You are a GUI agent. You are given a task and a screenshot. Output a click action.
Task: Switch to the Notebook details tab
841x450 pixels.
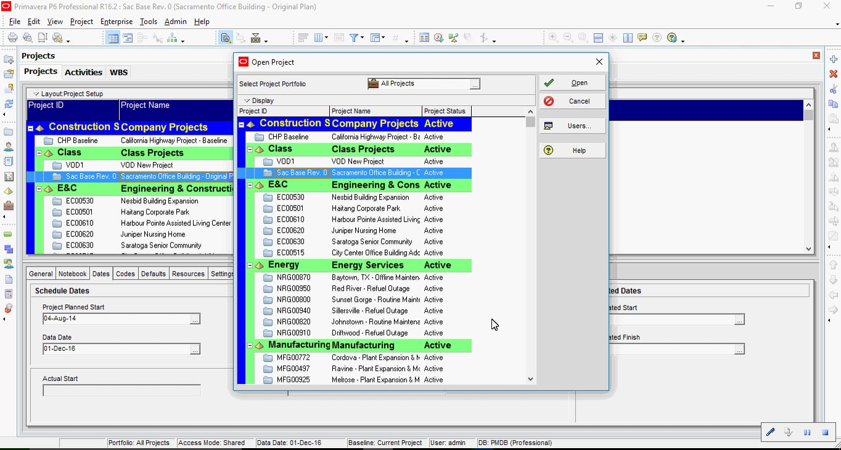point(73,274)
